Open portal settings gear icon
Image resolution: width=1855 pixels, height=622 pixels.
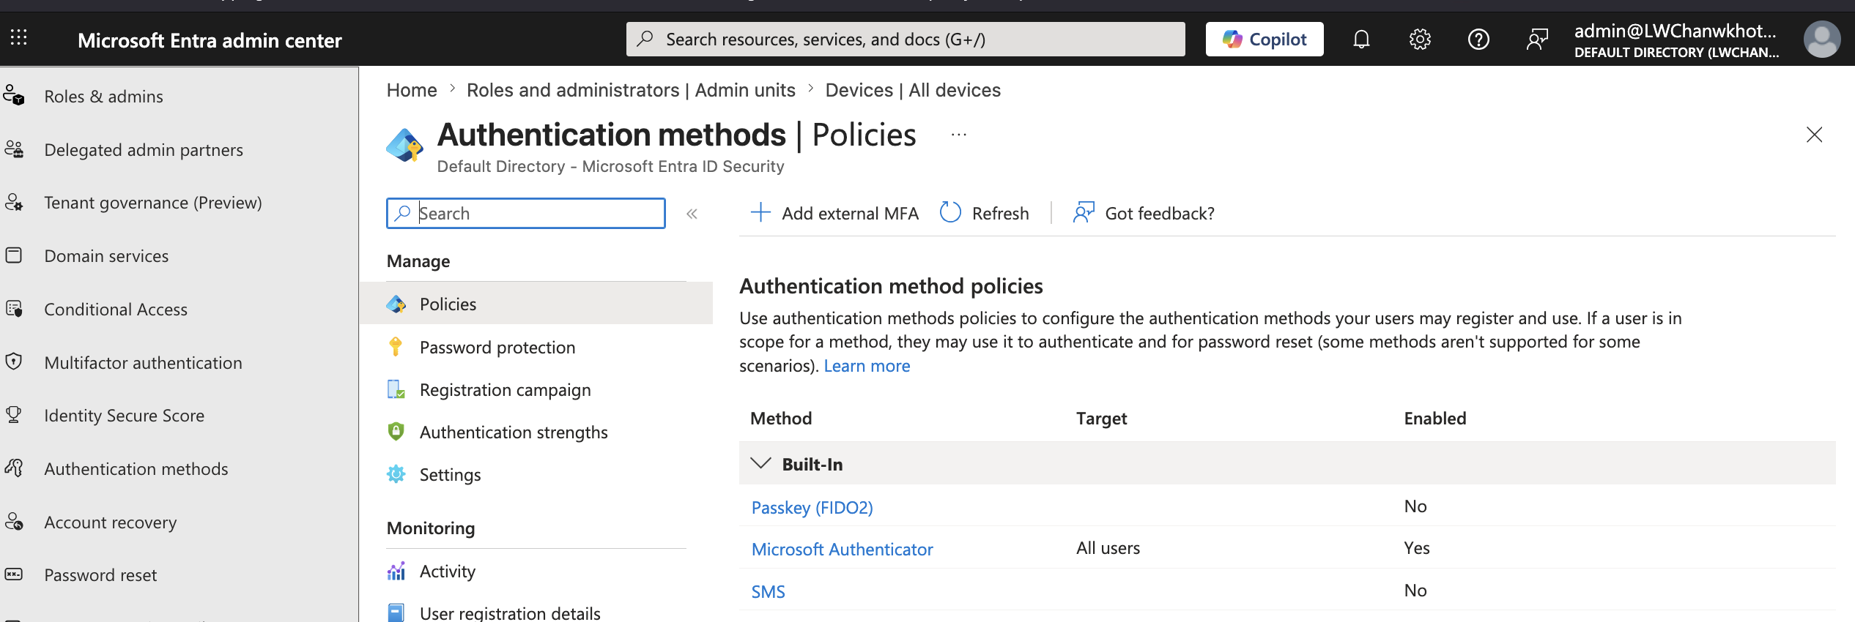(1420, 40)
